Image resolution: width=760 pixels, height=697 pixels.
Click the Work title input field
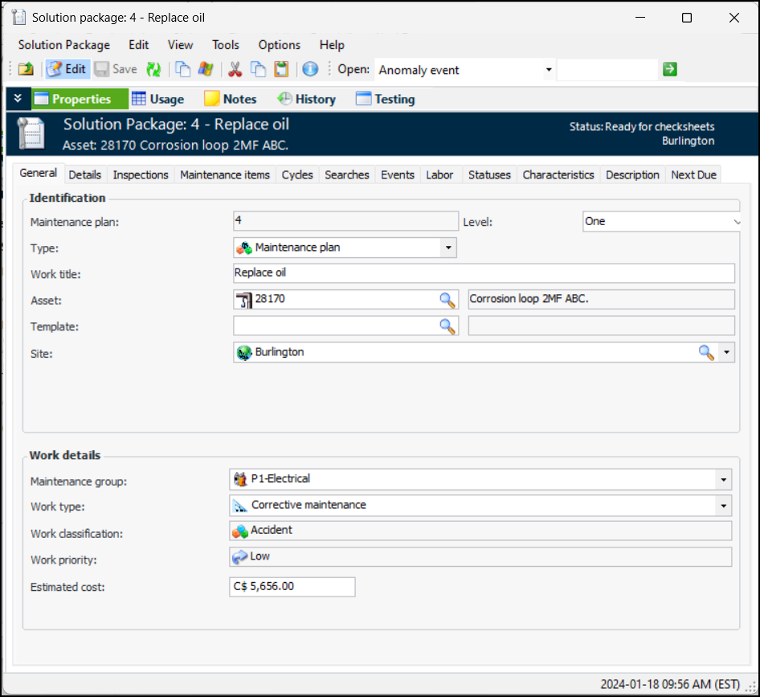pos(484,273)
